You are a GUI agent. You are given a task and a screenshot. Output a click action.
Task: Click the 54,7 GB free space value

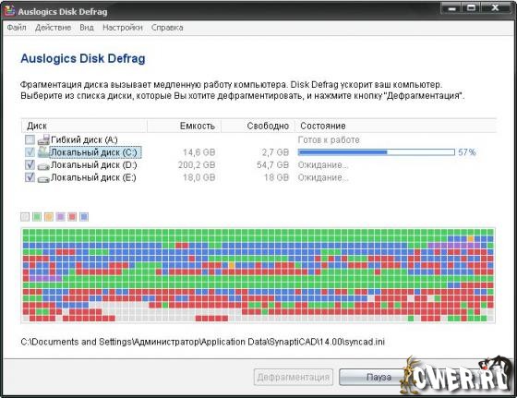[x=272, y=164]
